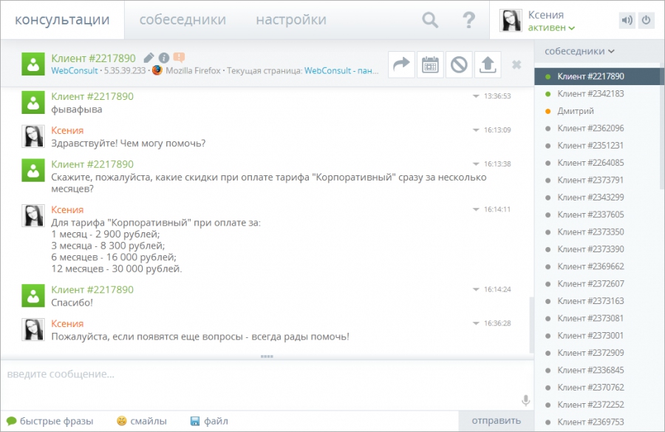Open the настройки tab

290,20
